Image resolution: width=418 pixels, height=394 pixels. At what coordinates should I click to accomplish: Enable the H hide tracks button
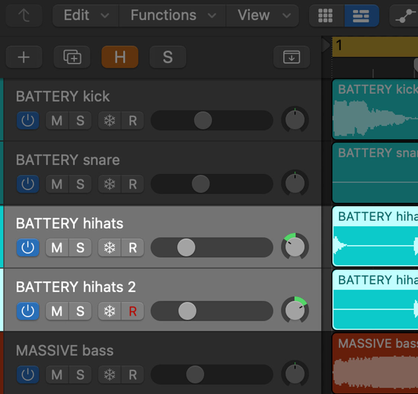[120, 57]
